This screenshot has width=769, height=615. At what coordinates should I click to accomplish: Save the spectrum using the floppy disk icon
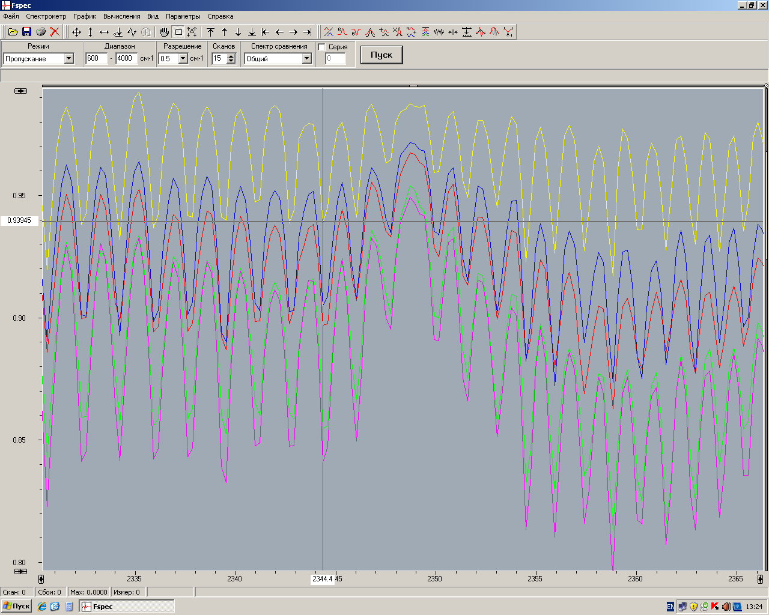[26, 32]
